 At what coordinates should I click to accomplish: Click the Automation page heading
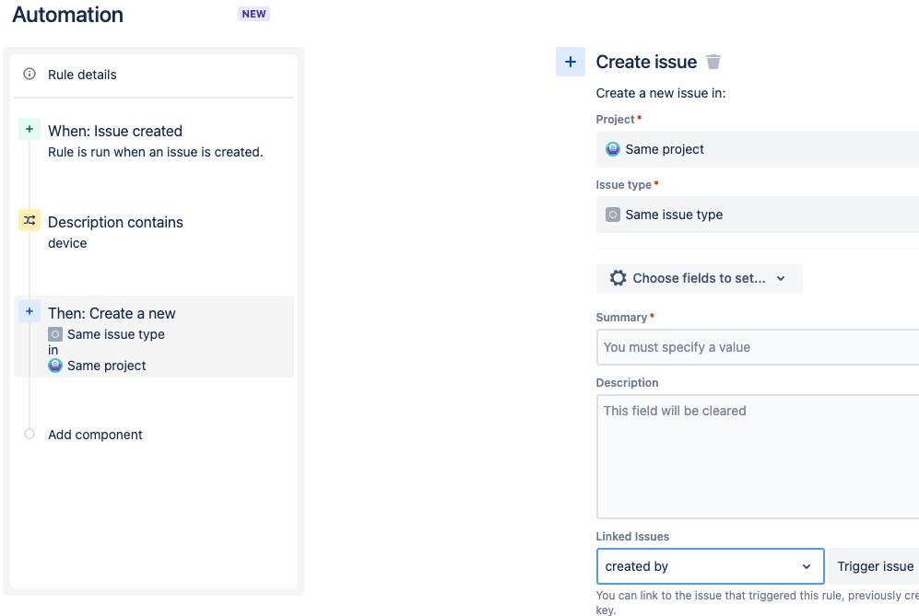(68, 15)
